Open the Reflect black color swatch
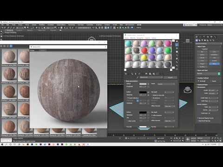This screenshot has height=167, width=223. (143, 92)
